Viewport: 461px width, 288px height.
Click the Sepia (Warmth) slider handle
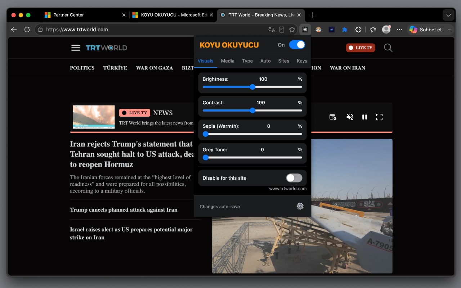click(206, 134)
